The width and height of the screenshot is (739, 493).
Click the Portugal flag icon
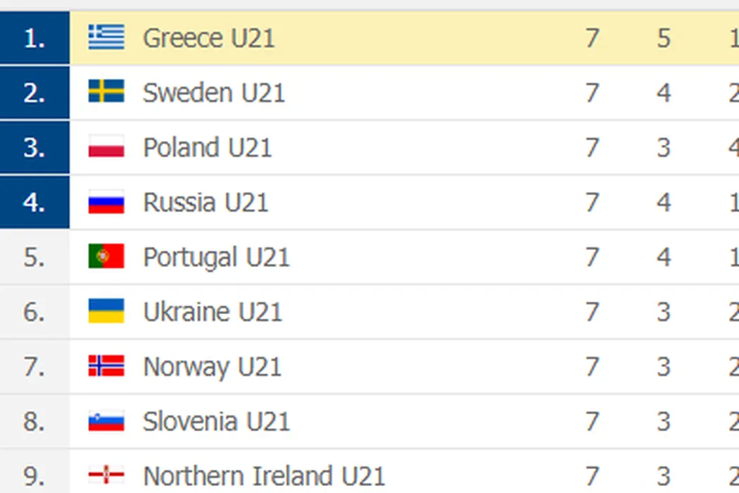pyautogui.click(x=106, y=257)
